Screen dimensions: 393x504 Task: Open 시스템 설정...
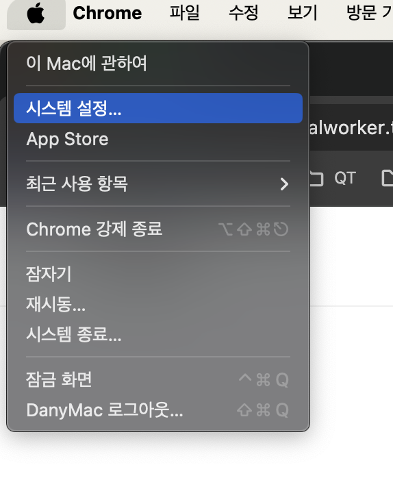click(158, 108)
